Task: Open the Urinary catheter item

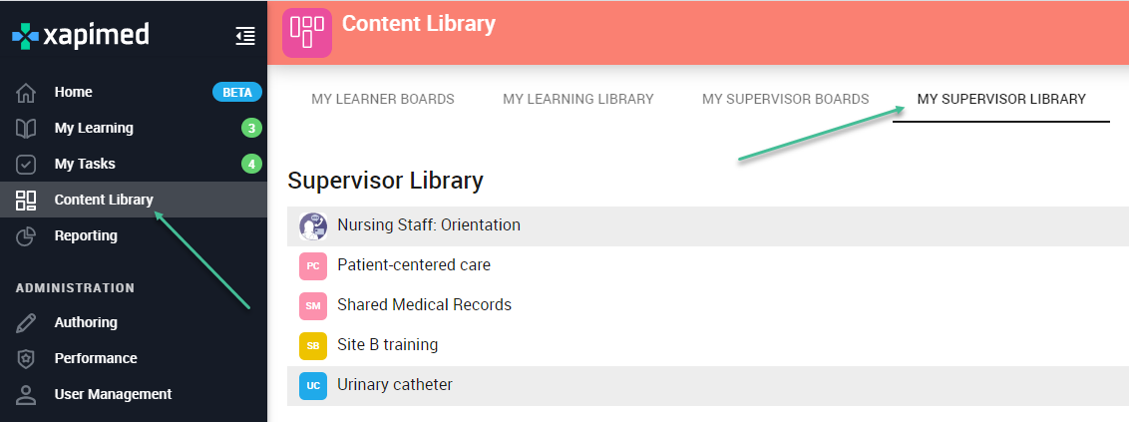Action: (x=708, y=385)
